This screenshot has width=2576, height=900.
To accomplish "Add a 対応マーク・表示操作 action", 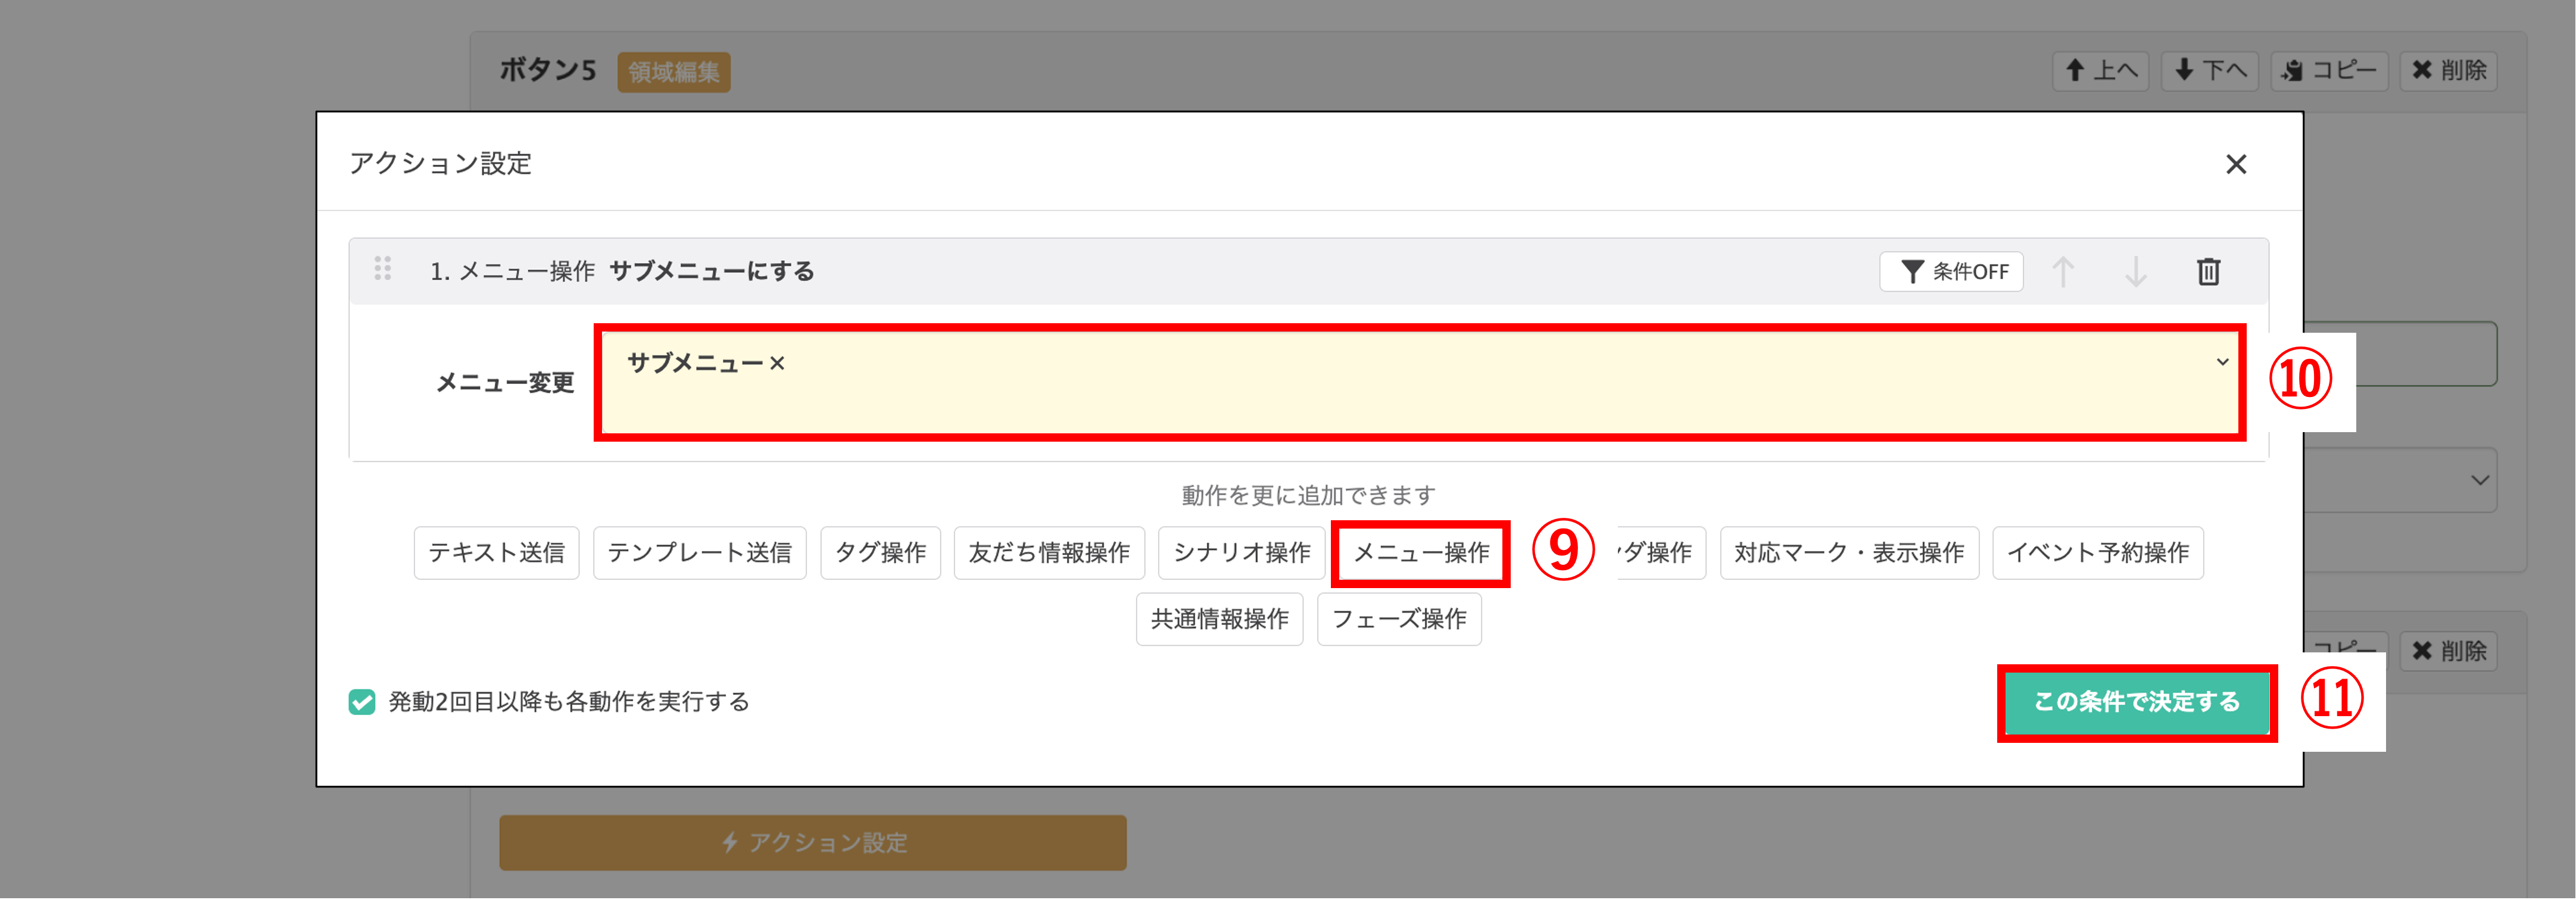I will [x=1848, y=553].
